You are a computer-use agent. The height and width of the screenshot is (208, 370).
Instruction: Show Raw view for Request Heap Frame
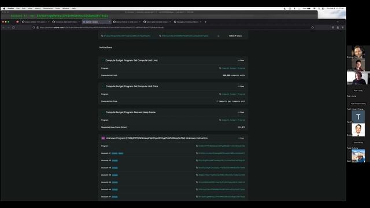coord(241,113)
